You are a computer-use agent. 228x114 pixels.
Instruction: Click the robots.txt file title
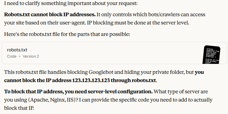[17, 50]
